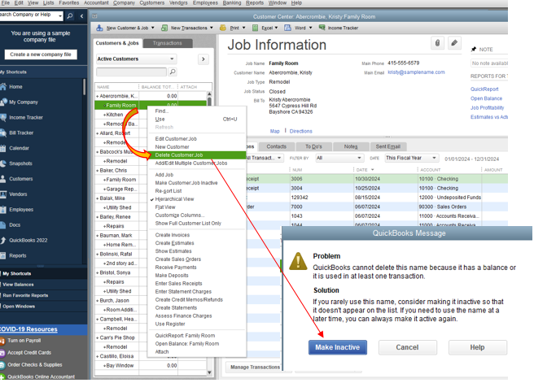Viewport: 534px width, 383px height.
Task: Collapse the left sidebar with arrow icon
Action: [x=81, y=15]
